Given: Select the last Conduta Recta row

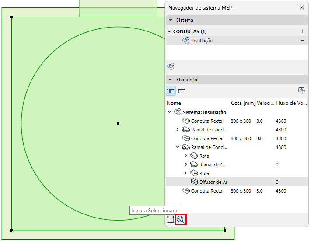Looking at the screenshot, I should click(x=237, y=191).
